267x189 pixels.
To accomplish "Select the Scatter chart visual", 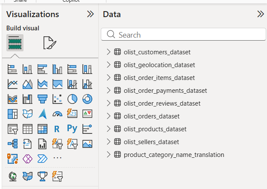I will point(57,99).
